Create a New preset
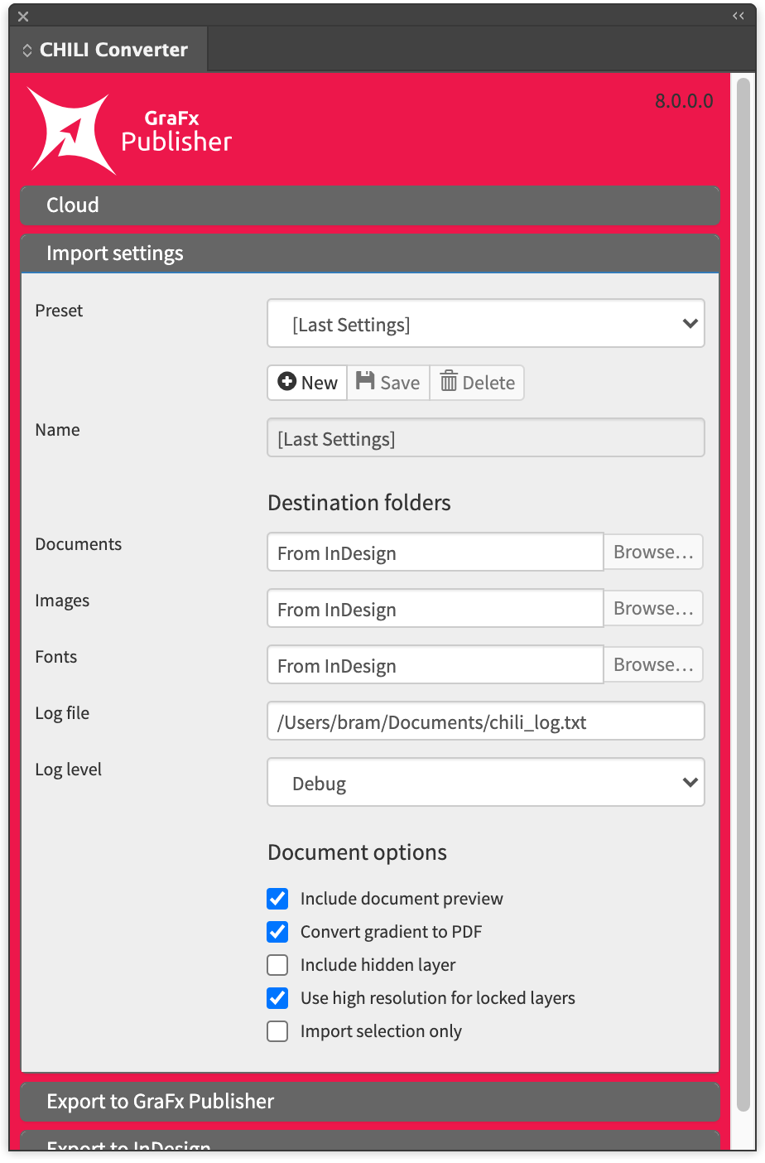 (308, 383)
